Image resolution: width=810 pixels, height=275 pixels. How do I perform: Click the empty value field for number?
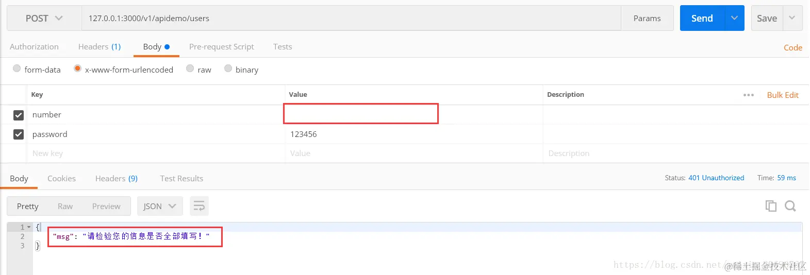click(361, 114)
